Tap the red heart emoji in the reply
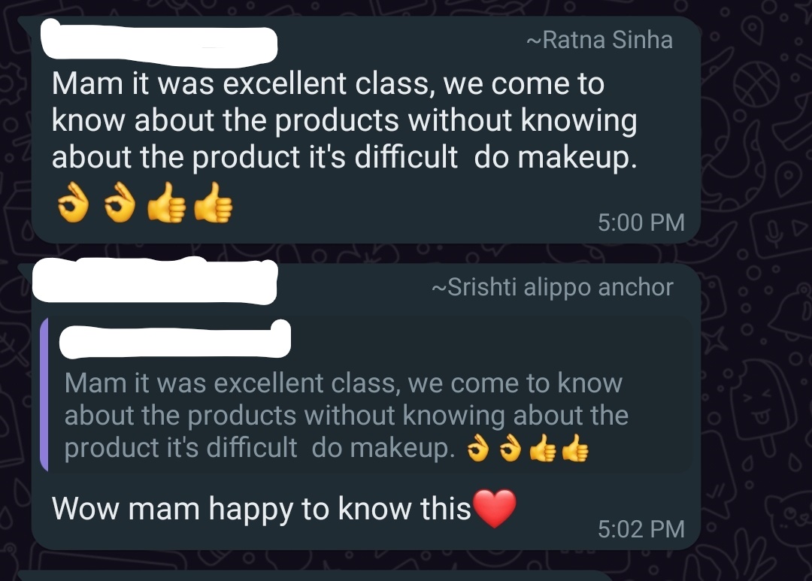812x581 pixels. click(x=495, y=508)
